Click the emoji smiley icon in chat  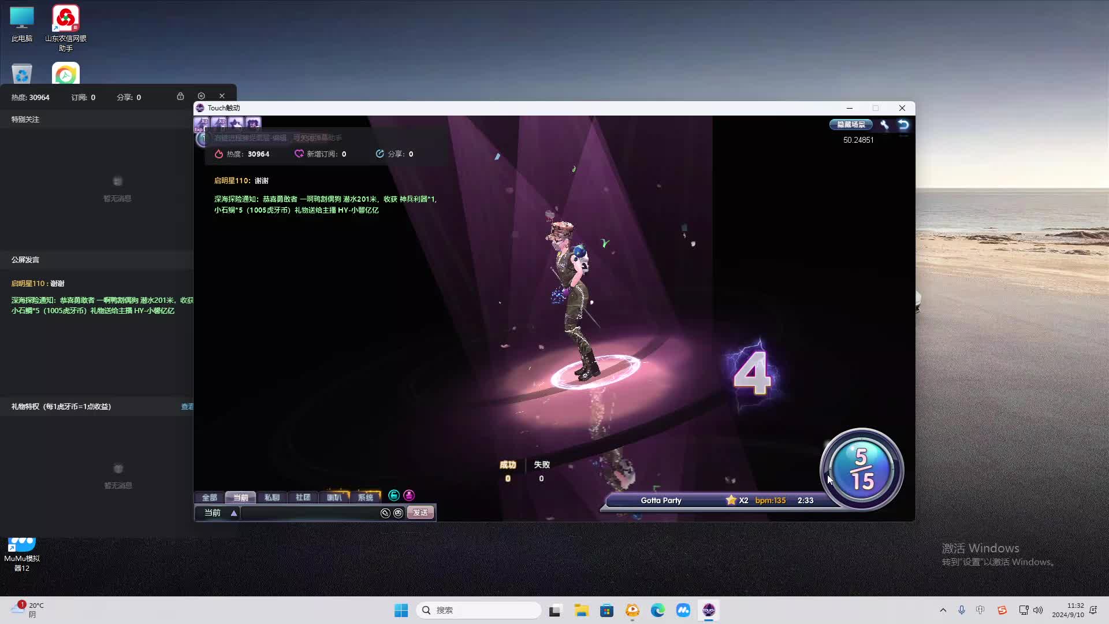click(x=398, y=513)
